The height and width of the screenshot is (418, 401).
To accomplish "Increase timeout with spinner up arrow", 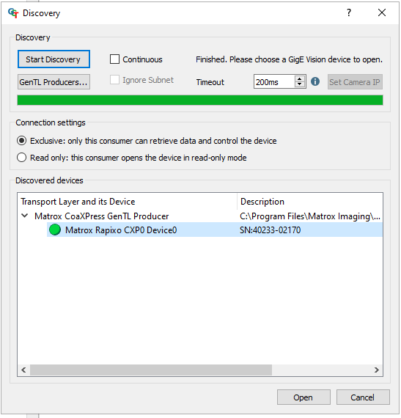I will pos(300,78).
